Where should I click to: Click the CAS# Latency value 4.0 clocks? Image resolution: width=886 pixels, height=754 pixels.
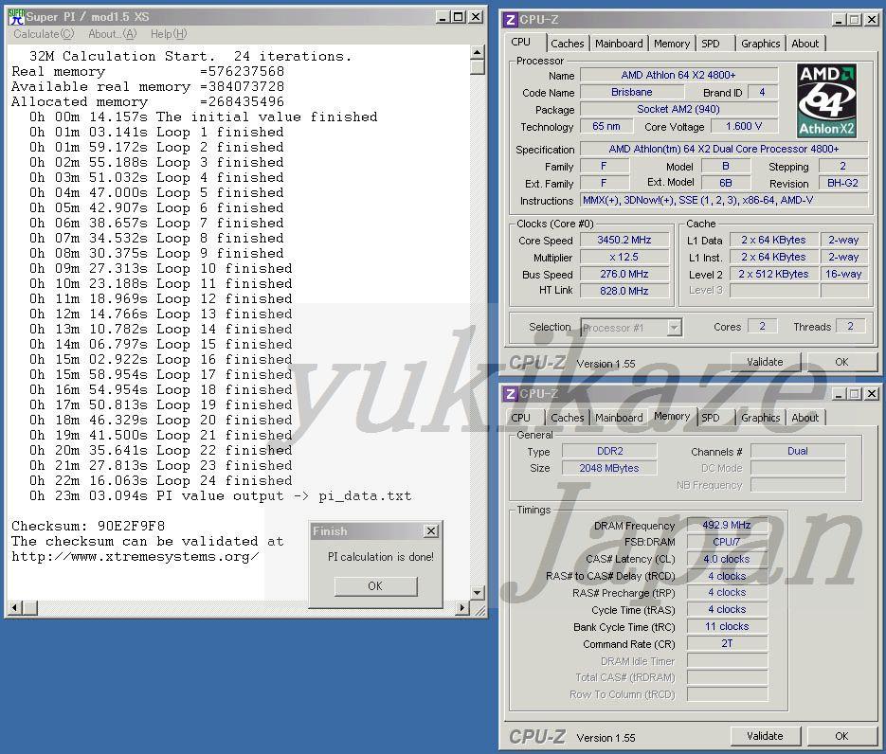[x=727, y=559]
